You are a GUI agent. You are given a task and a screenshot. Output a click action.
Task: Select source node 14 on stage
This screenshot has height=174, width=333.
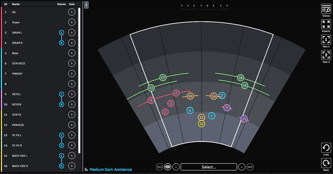click(x=245, y=85)
